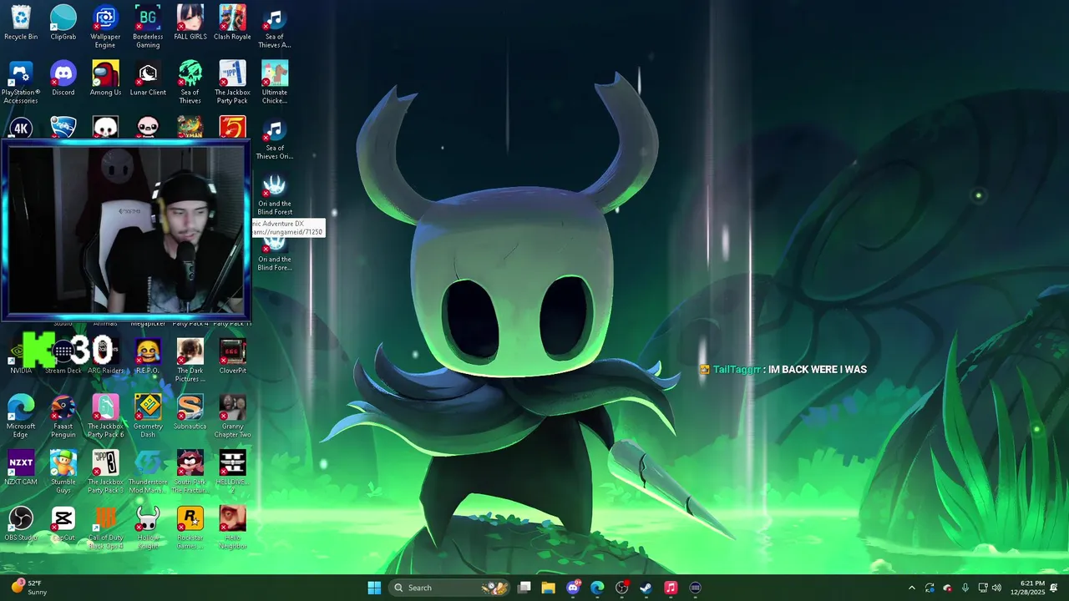Launch ClipGrab from the desktop
This screenshot has width=1069, height=601.
point(63,23)
